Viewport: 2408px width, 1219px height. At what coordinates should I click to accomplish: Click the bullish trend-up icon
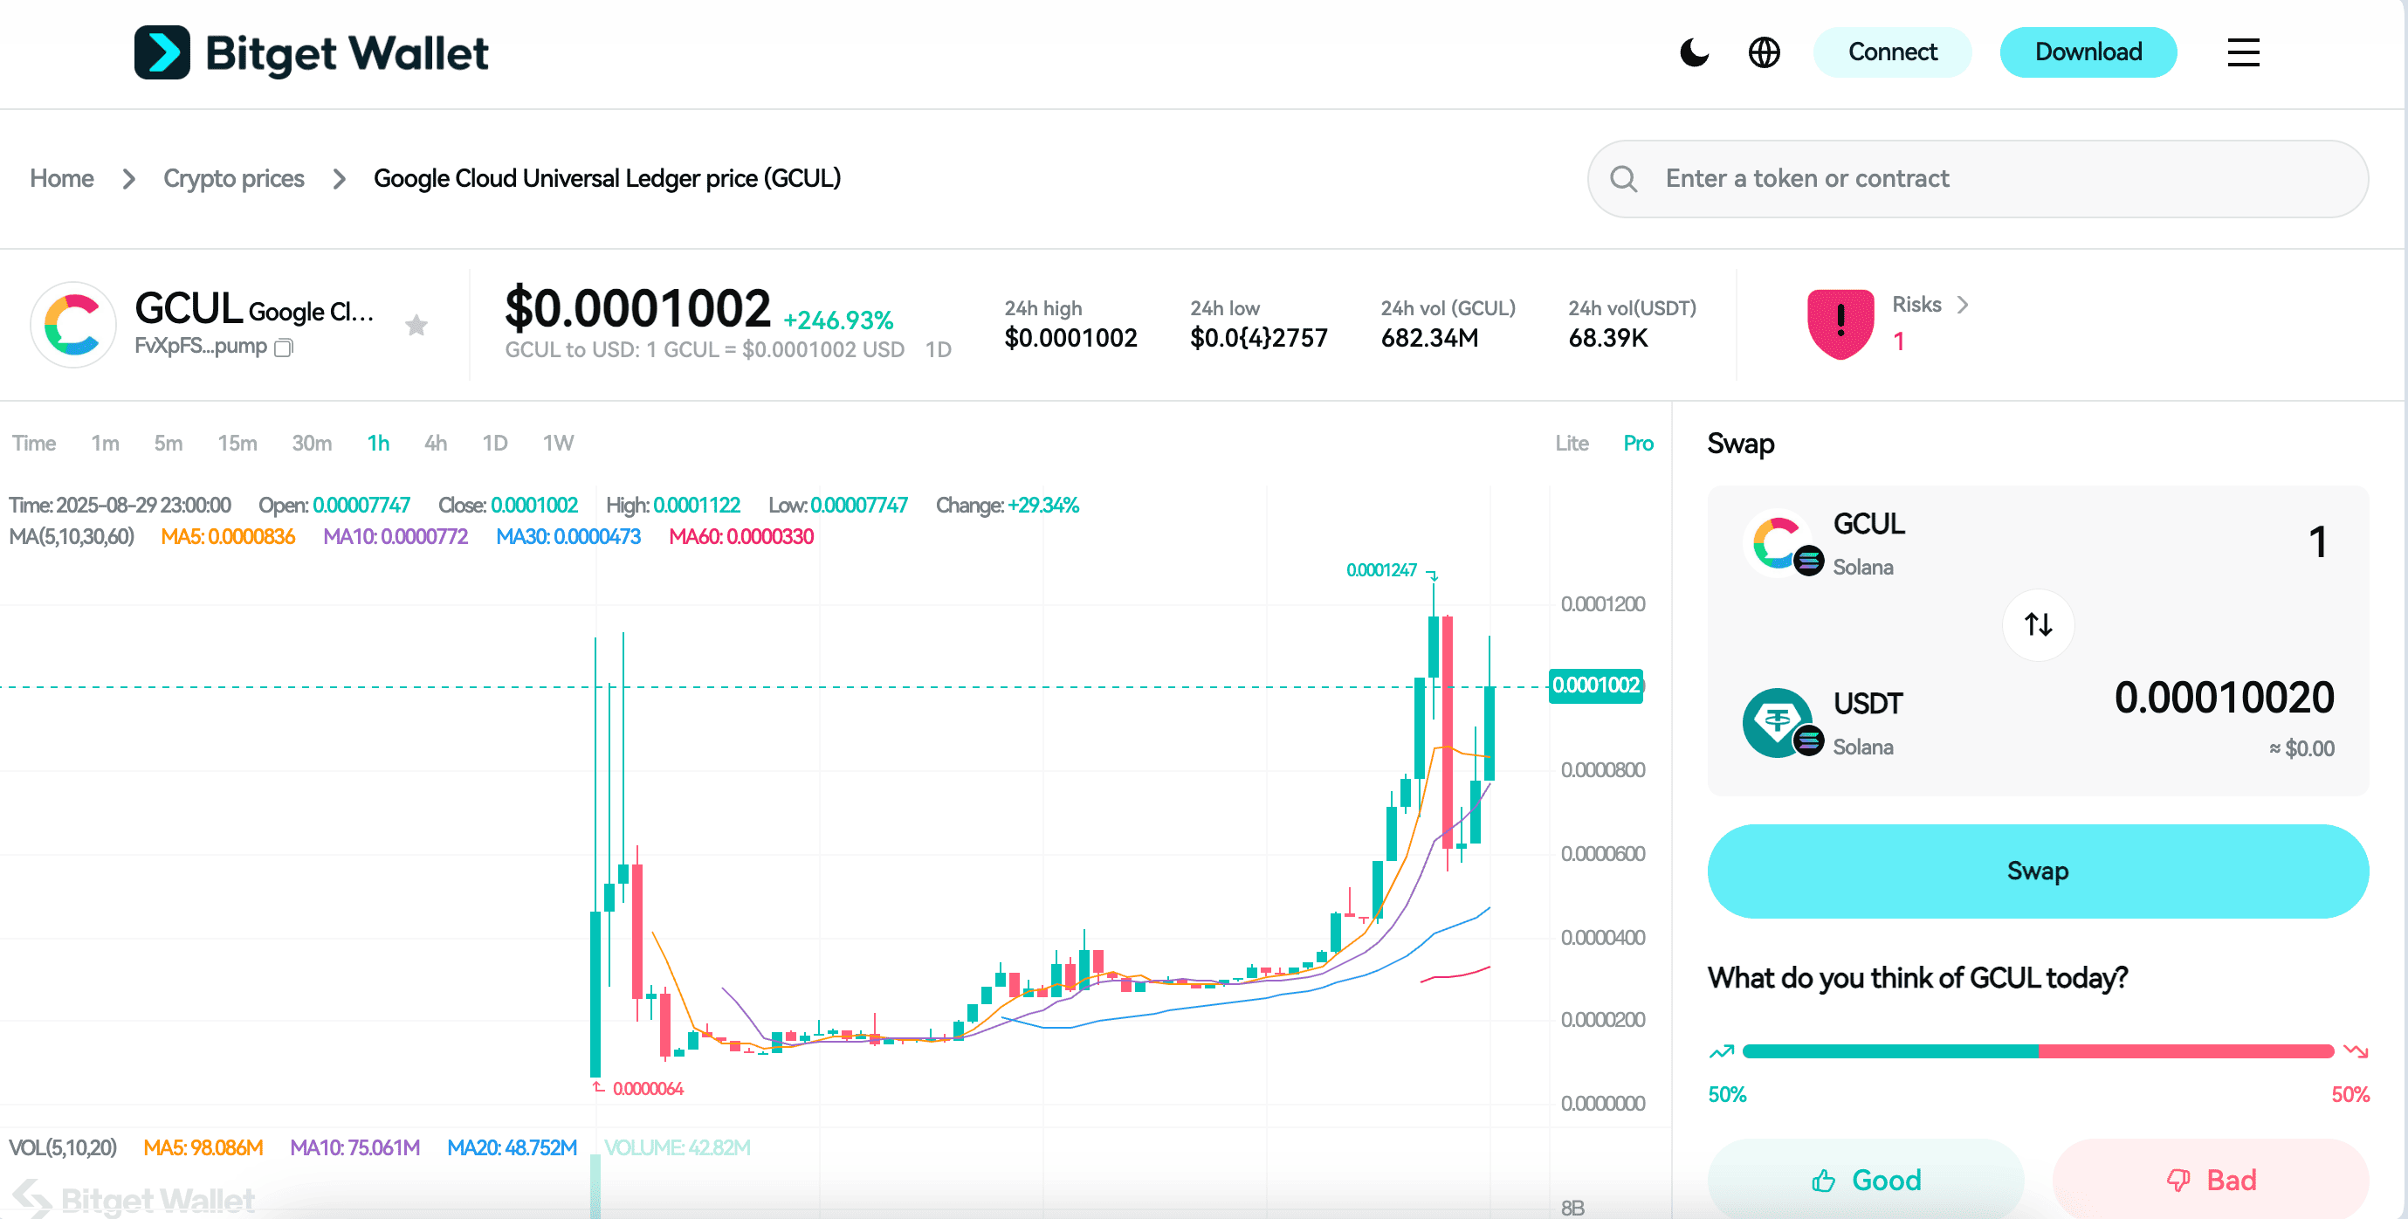[1722, 1051]
